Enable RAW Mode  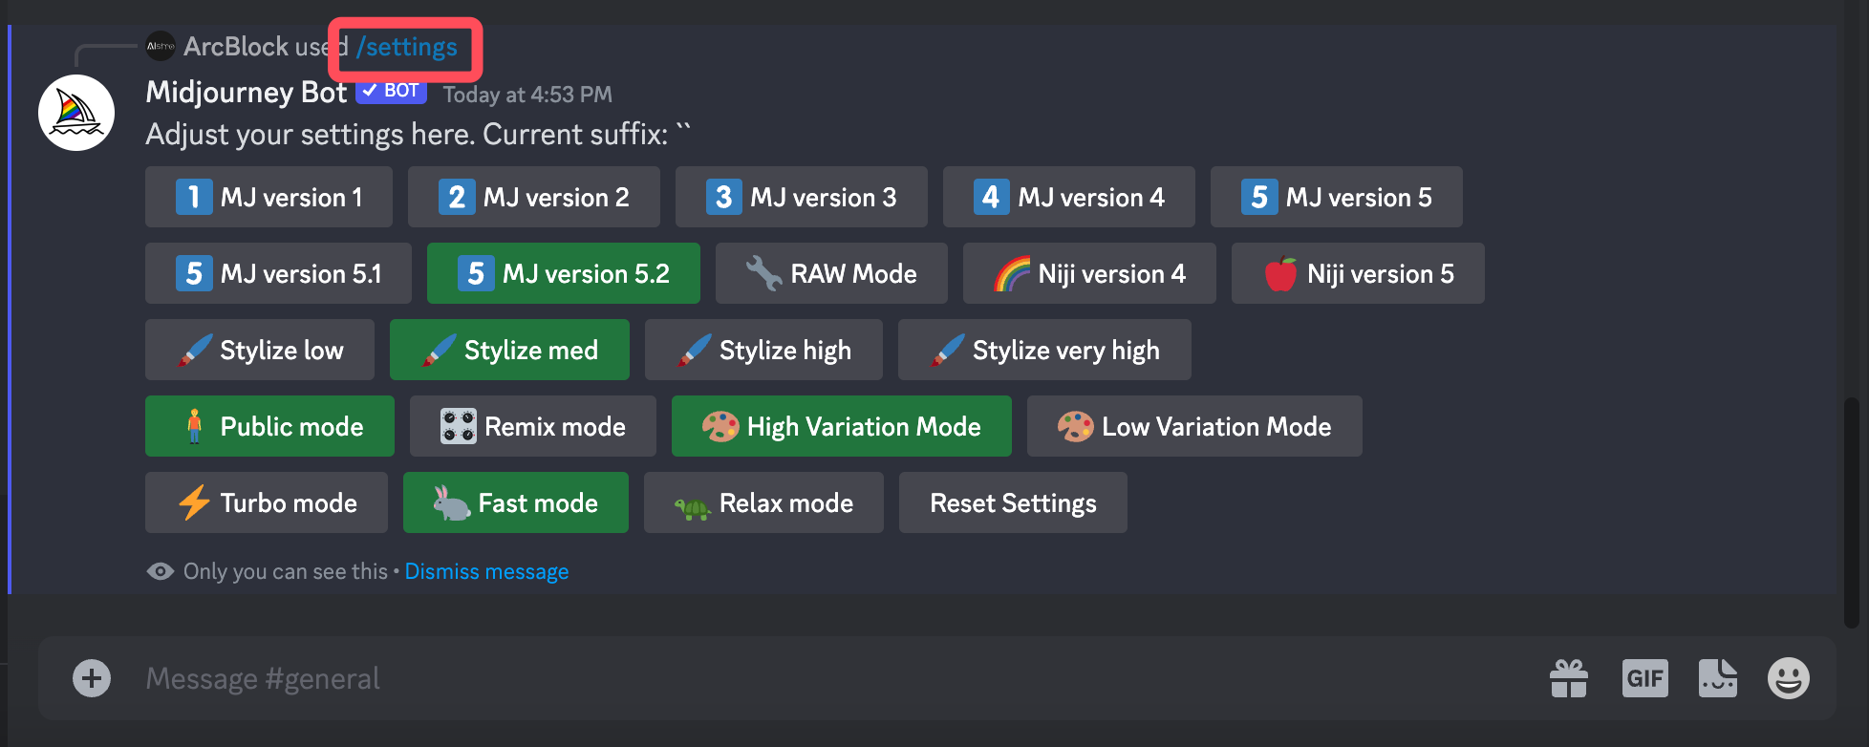coord(830,273)
